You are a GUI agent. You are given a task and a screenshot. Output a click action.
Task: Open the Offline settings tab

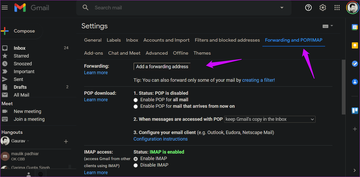pyautogui.click(x=181, y=53)
